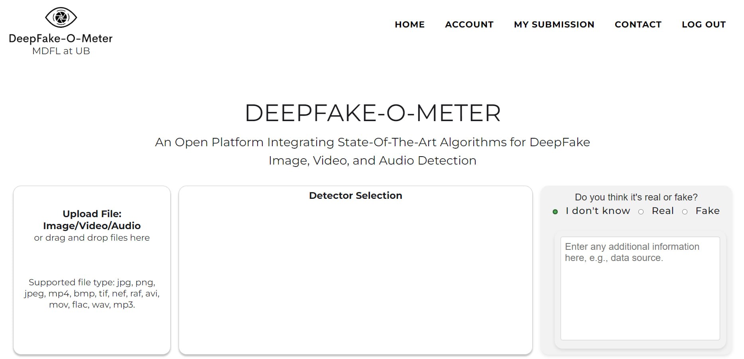Screen dimensions: 744x359
Task: Go to the HOME page
Action: [409, 25]
